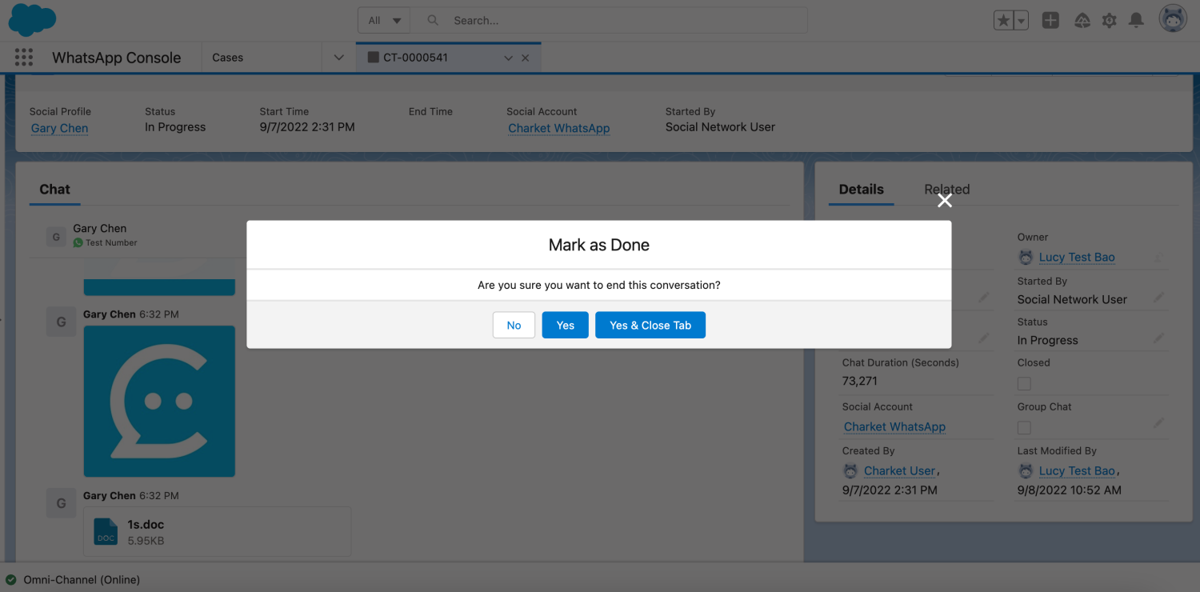The width and height of the screenshot is (1200, 592).
Task: Click the favorites star icon
Action: 1003,21
